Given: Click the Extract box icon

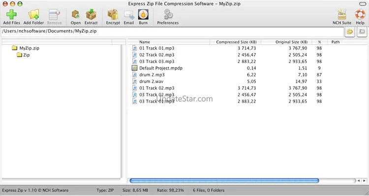Looking at the screenshot, I should click(x=91, y=15).
